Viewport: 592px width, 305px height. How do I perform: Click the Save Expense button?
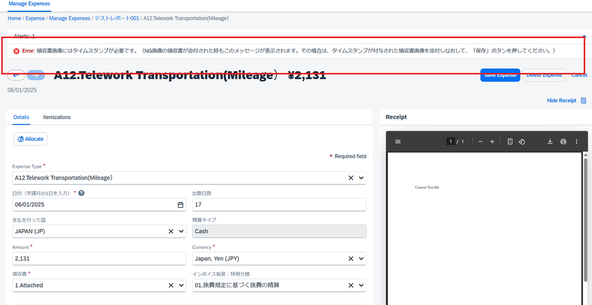(500, 75)
